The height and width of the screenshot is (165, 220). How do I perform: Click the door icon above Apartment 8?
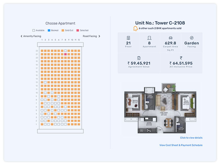point(149,38)
